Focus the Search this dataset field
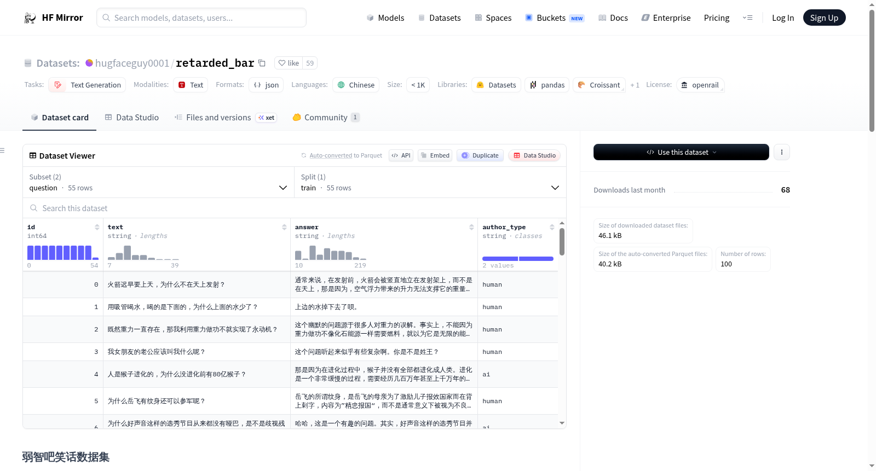The width and height of the screenshot is (876, 471). 295,208
